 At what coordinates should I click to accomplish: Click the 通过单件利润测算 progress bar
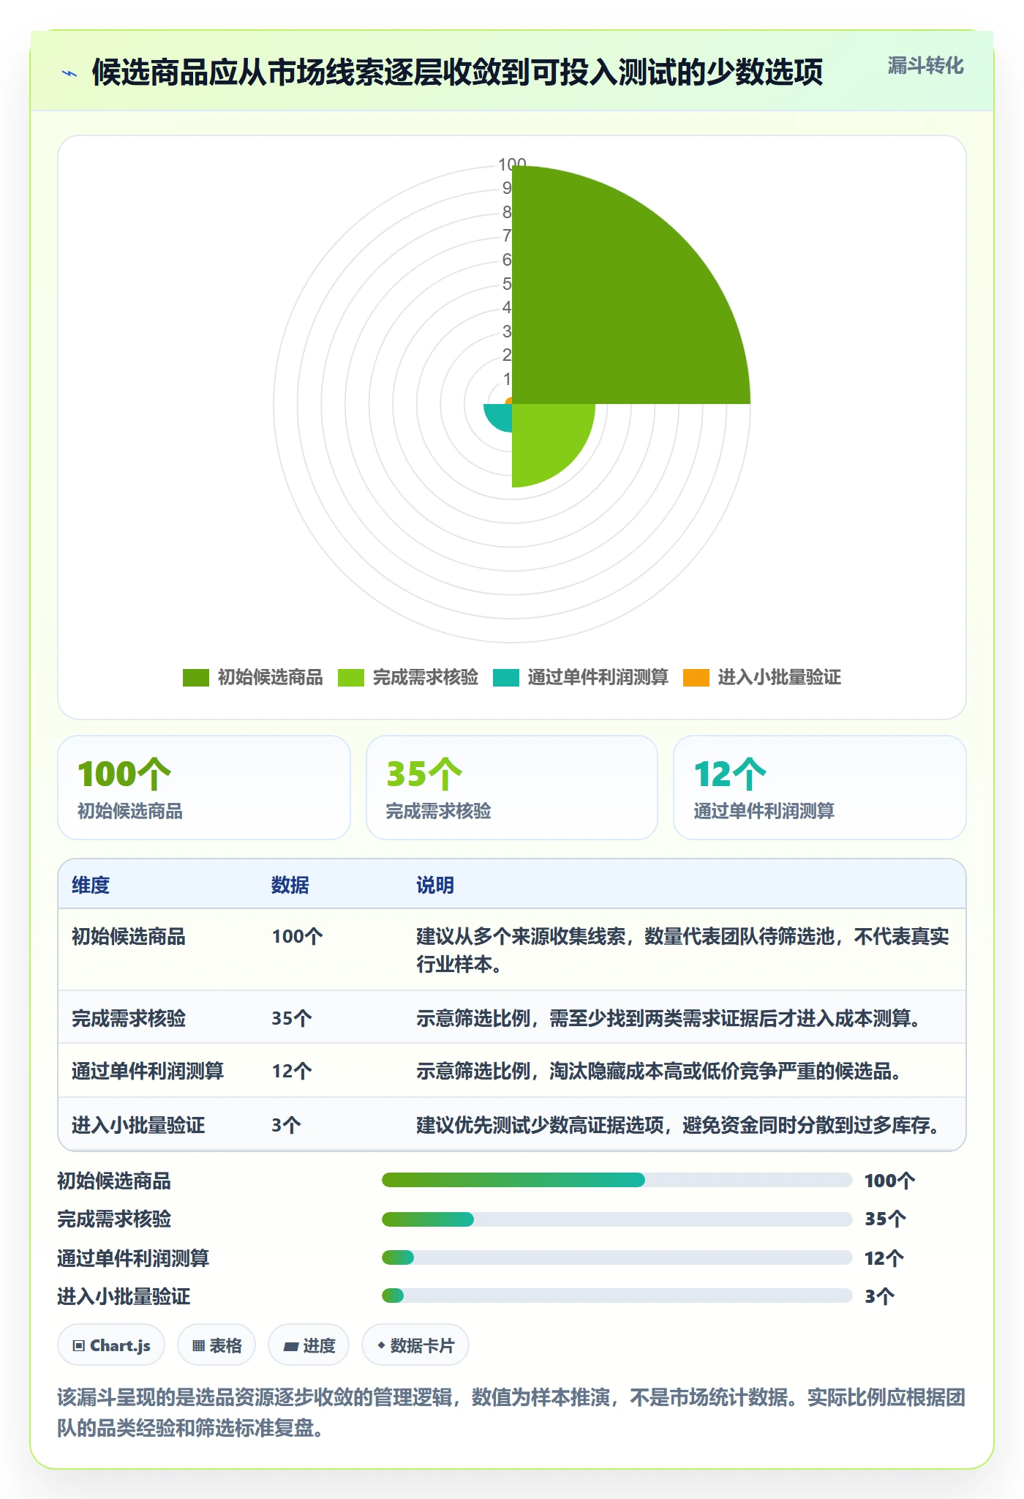(617, 1257)
